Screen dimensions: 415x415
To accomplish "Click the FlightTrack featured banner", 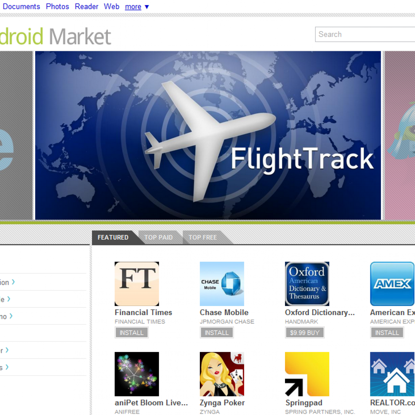I will click(208, 136).
